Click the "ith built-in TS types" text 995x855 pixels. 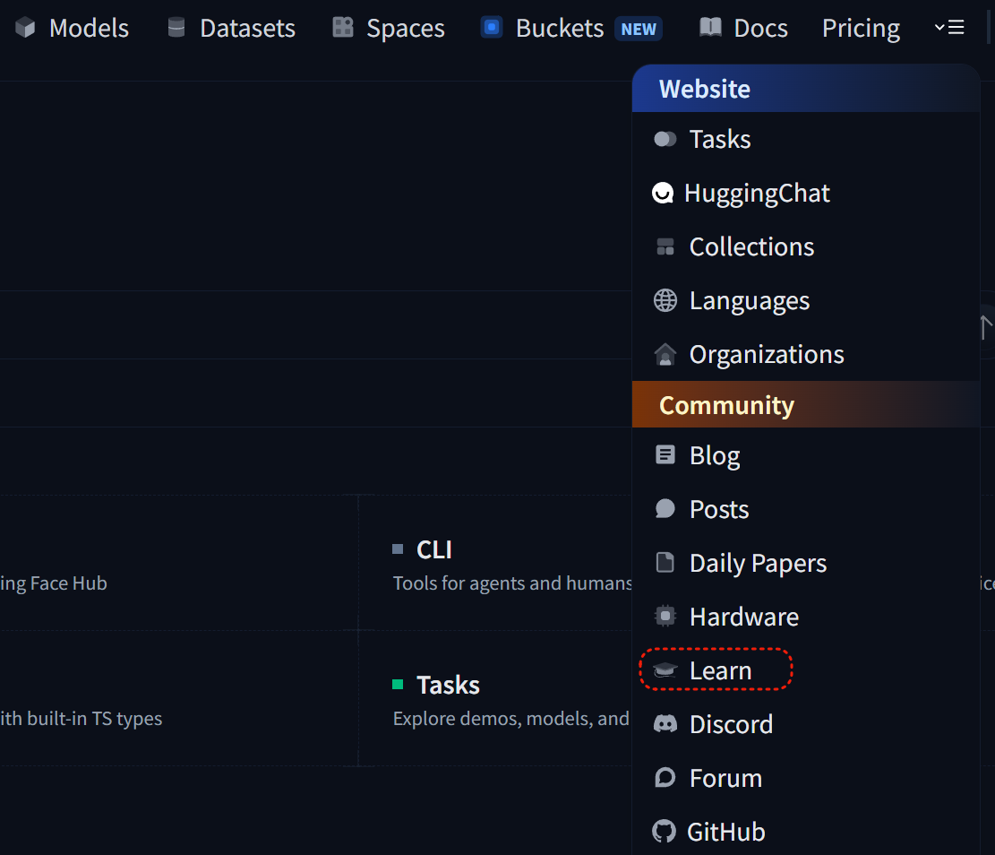[81, 719]
